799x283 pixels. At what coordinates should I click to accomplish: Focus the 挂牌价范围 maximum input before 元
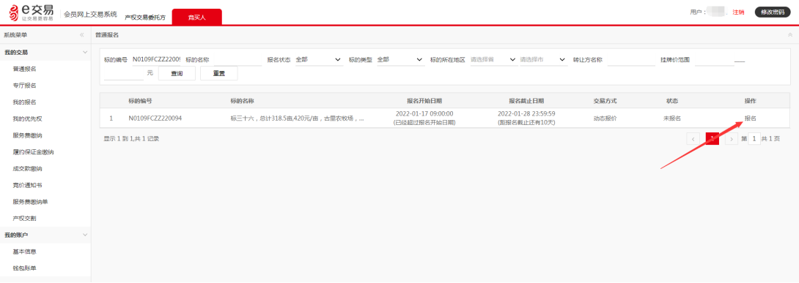[124, 73]
